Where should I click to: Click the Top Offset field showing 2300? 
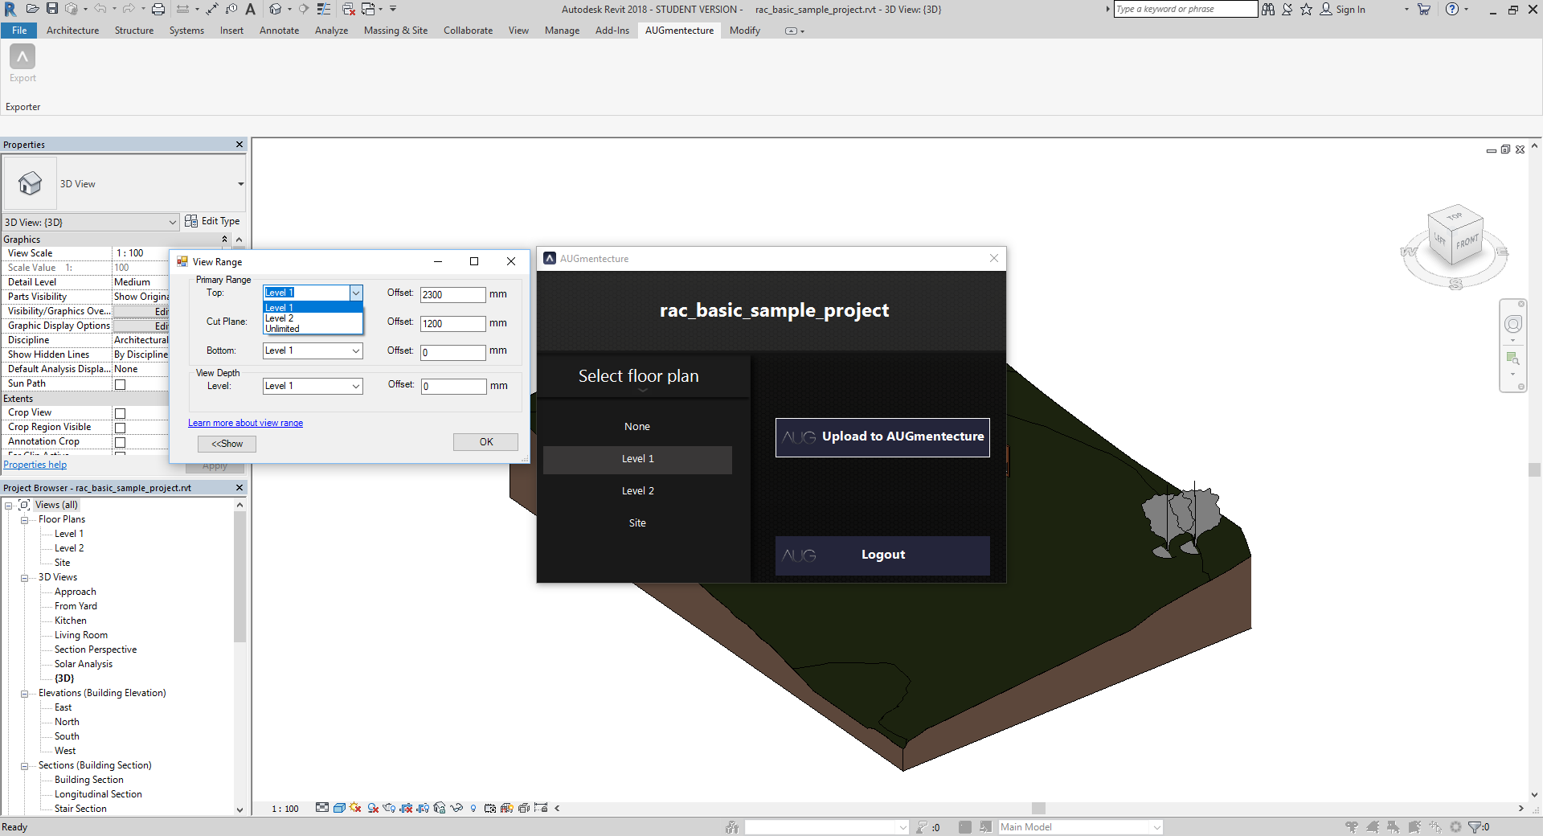pos(453,295)
